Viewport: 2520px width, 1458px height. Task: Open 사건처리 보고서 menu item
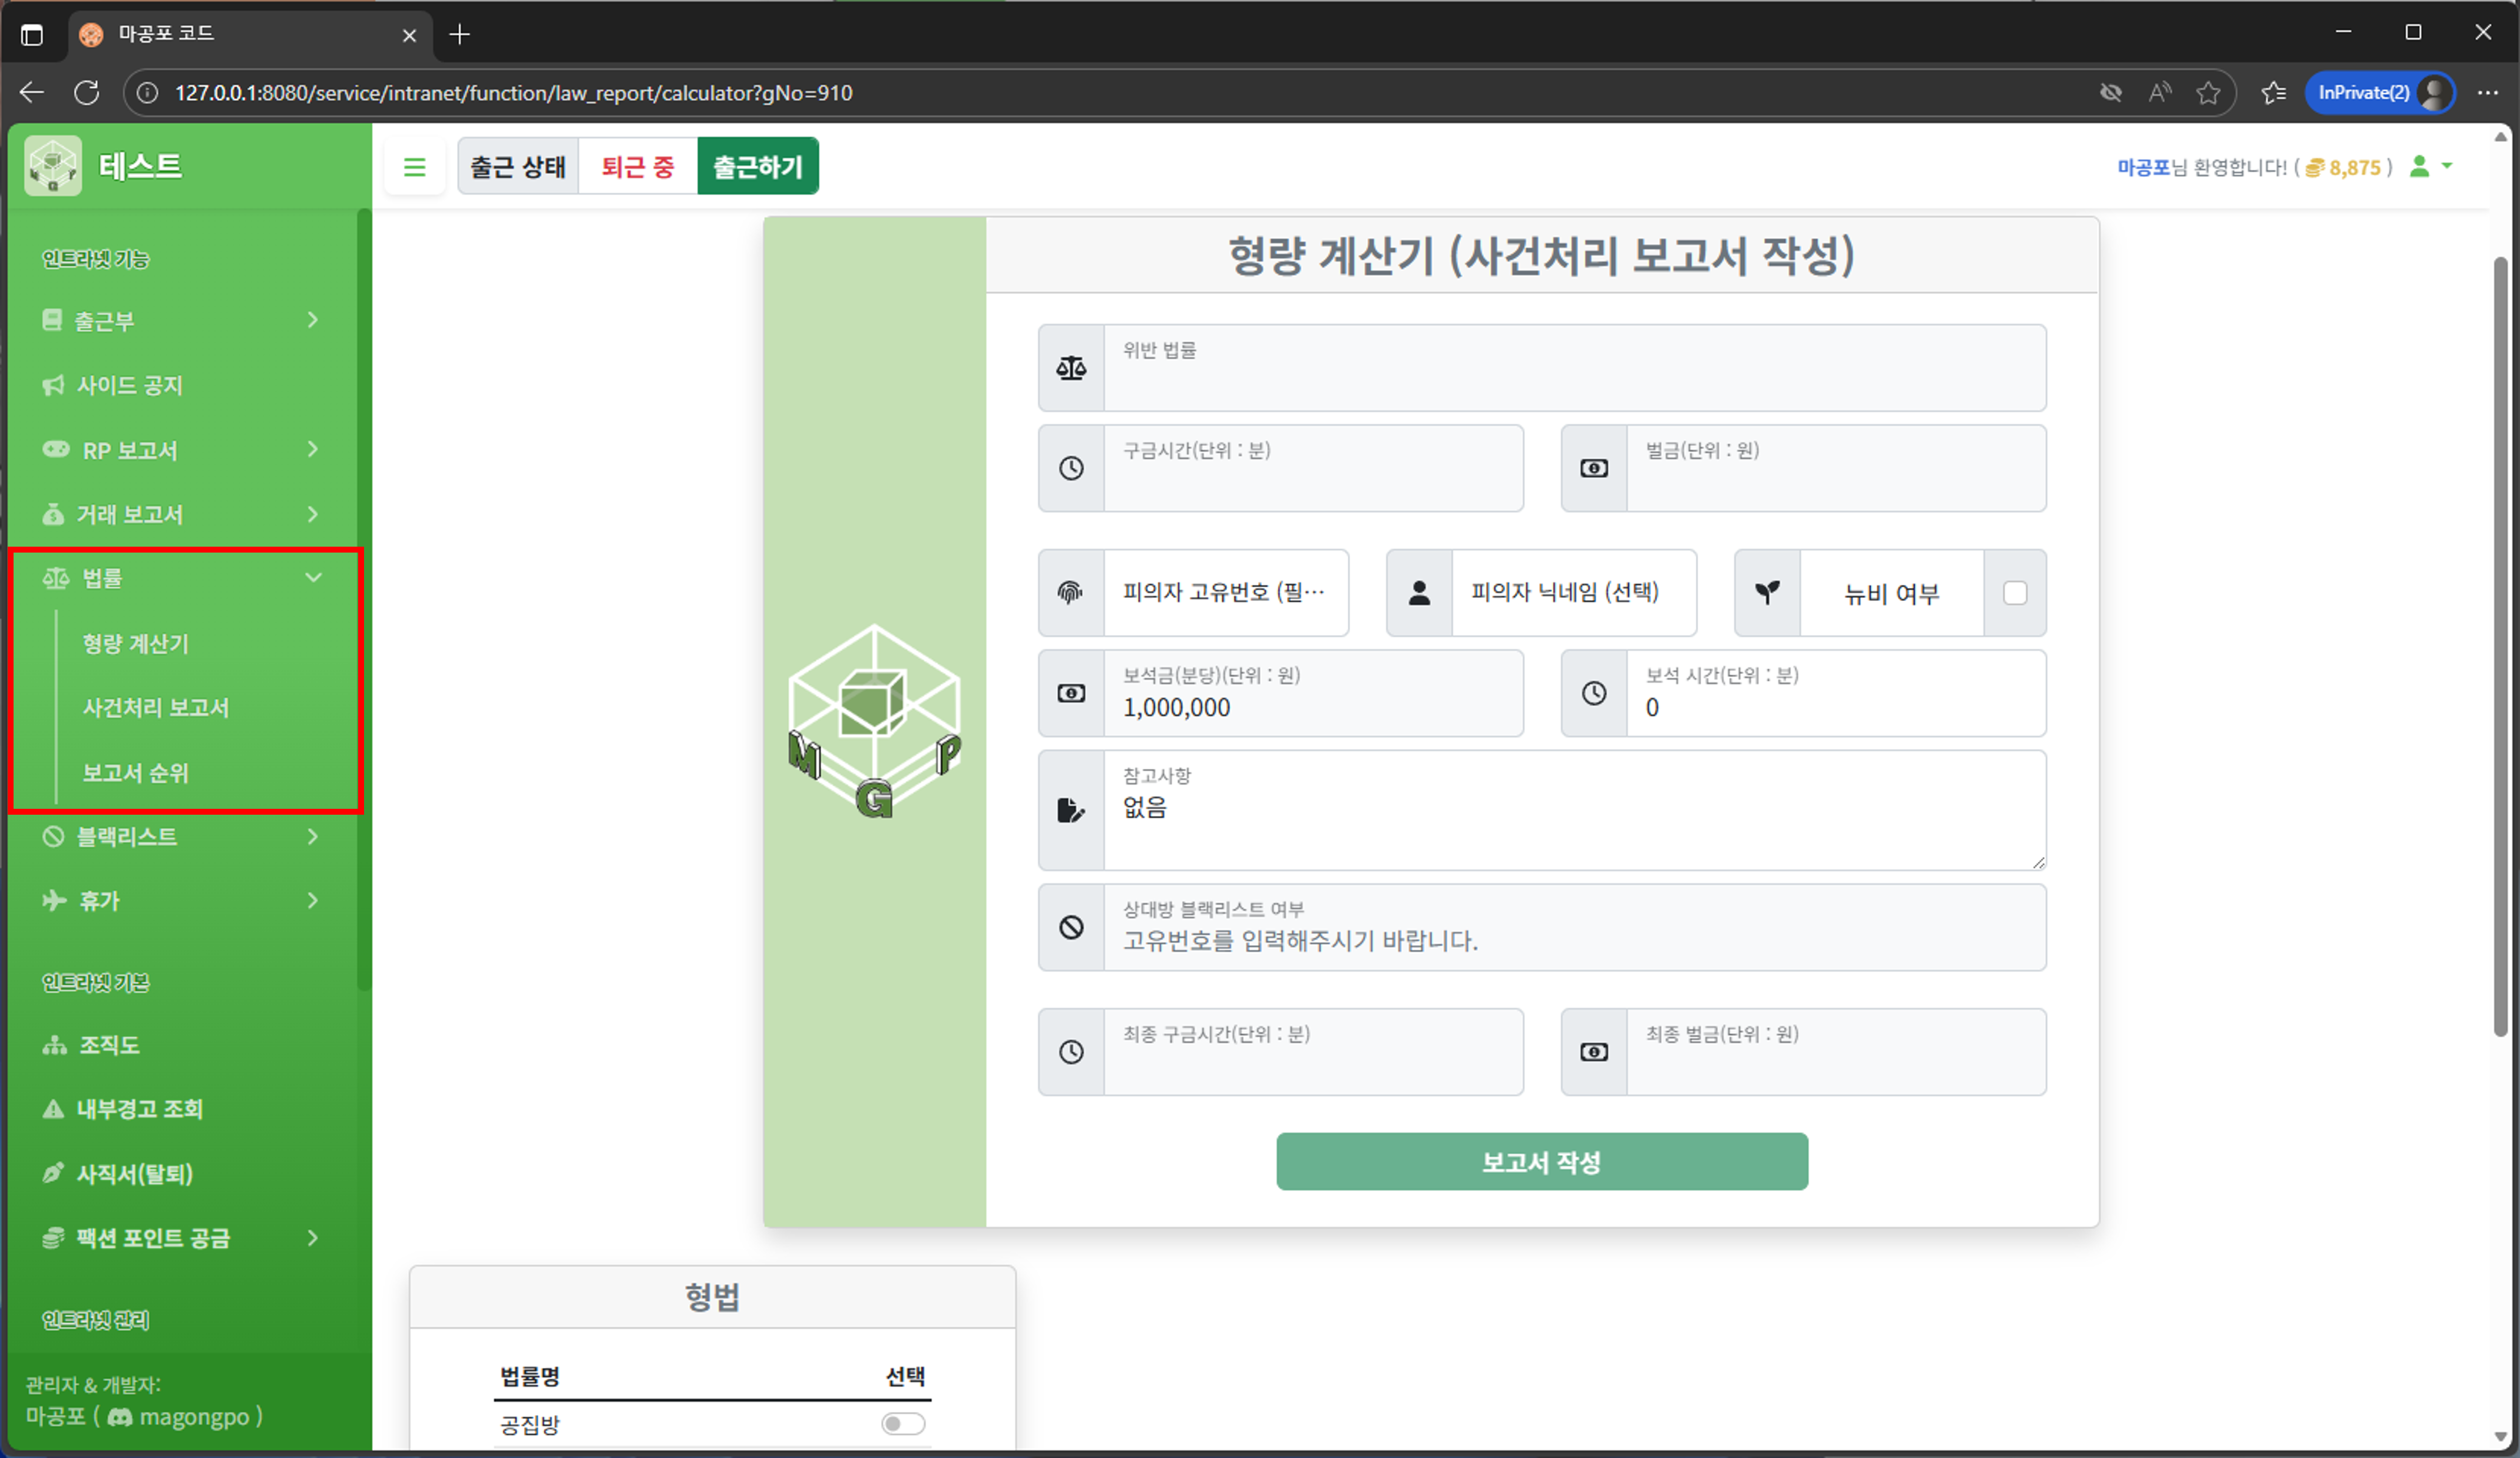155,708
